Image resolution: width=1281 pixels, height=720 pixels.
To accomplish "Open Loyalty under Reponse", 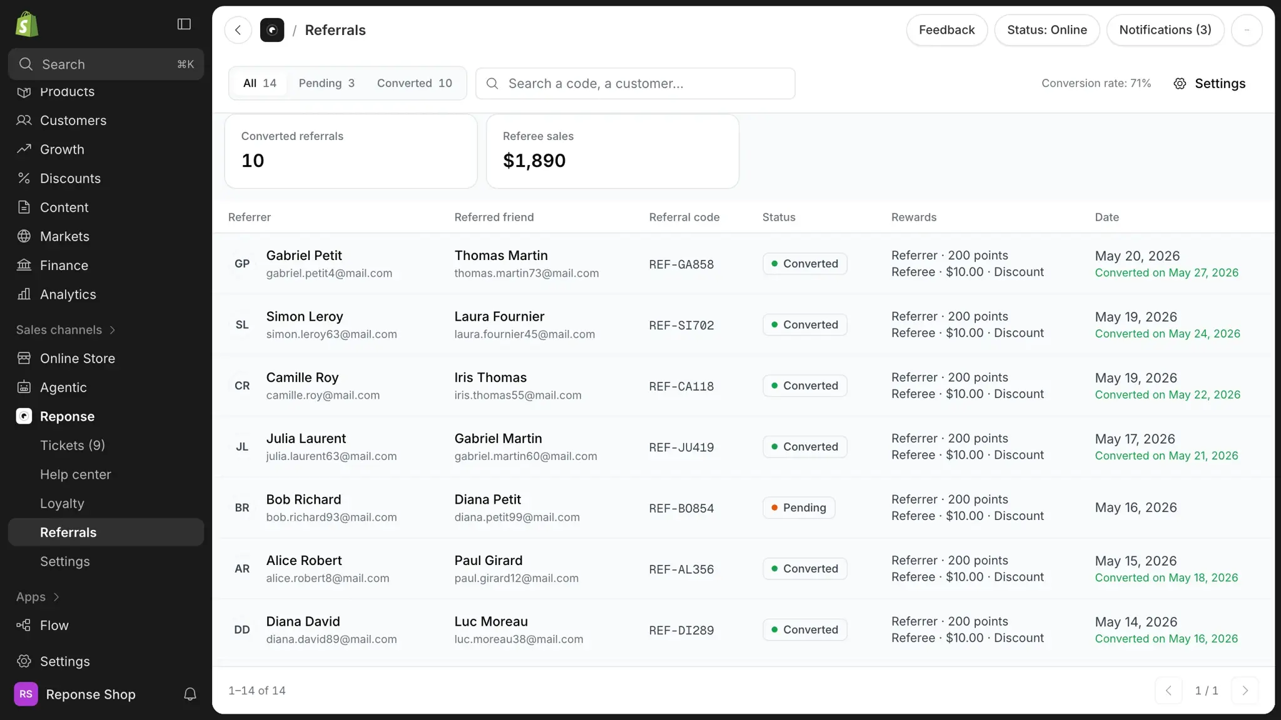I will pyautogui.click(x=106, y=504).
